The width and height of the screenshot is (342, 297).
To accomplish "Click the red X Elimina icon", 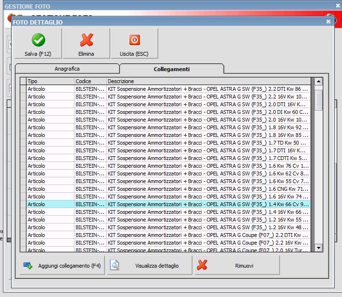I will coord(87,40).
